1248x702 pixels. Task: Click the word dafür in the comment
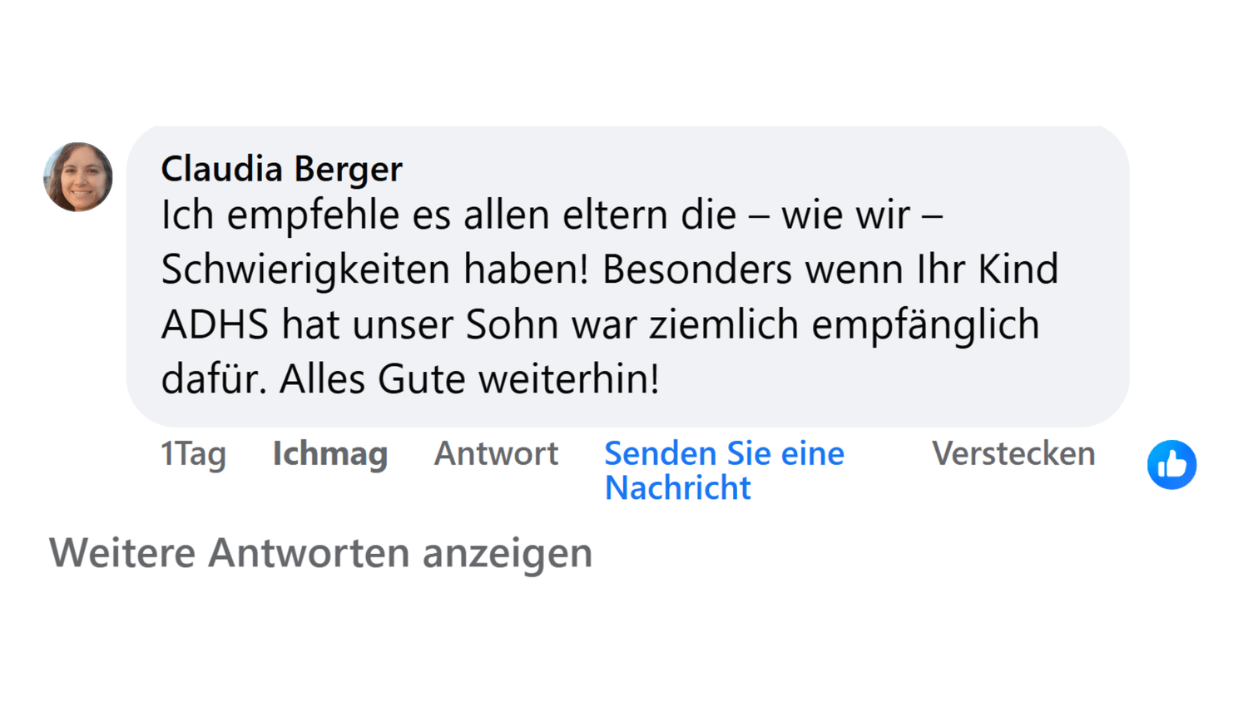(x=212, y=379)
